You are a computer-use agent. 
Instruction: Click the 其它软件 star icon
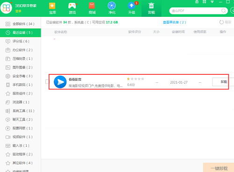[x=8, y=163]
